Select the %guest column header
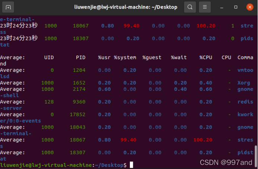 152,57
